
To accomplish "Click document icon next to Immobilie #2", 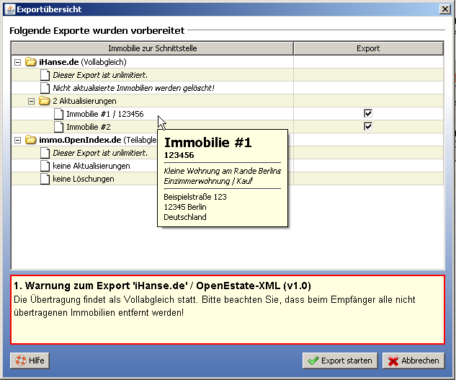I will pos(58,127).
